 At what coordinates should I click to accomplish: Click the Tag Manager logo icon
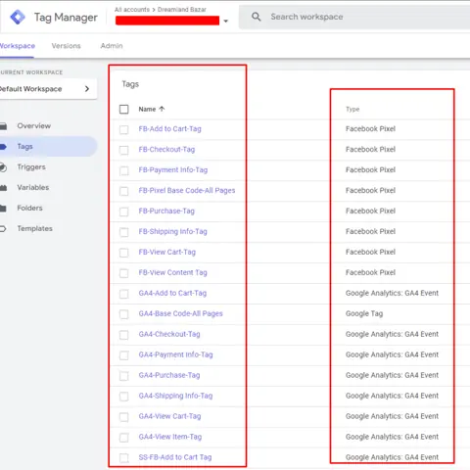18,17
